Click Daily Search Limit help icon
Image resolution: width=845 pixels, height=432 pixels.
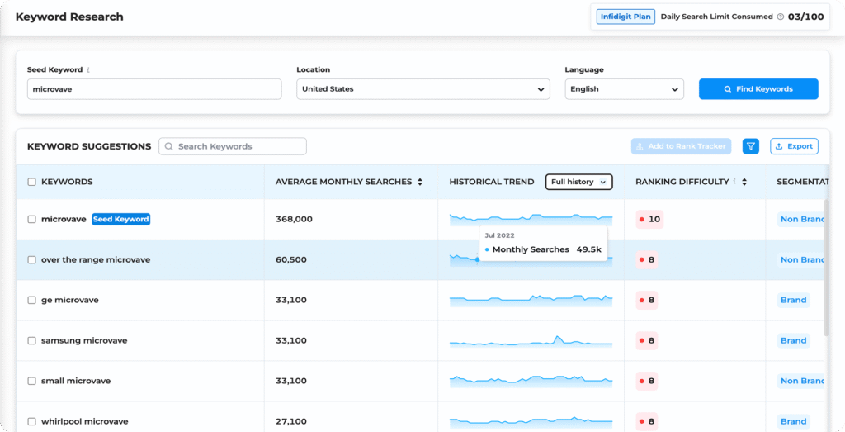point(780,17)
